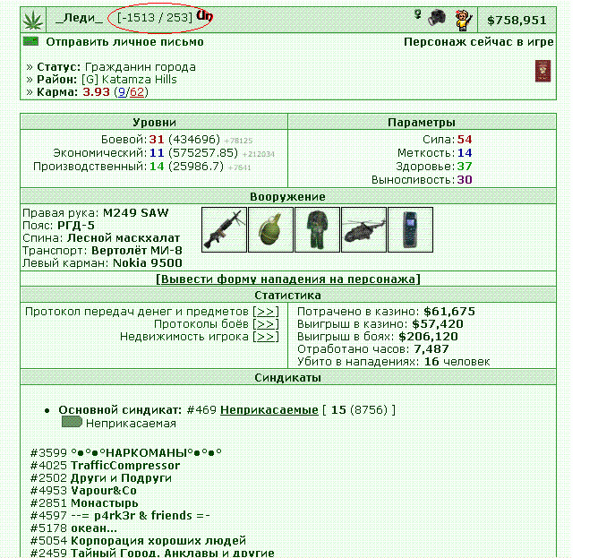Click the balance $758,951
The image size is (615, 558).
(517, 21)
